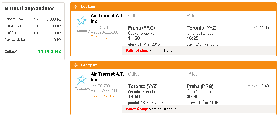Click the Letenka Dosp. price row
This screenshot has width=278, height=116.
pyautogui.click(x=33, y=19)
